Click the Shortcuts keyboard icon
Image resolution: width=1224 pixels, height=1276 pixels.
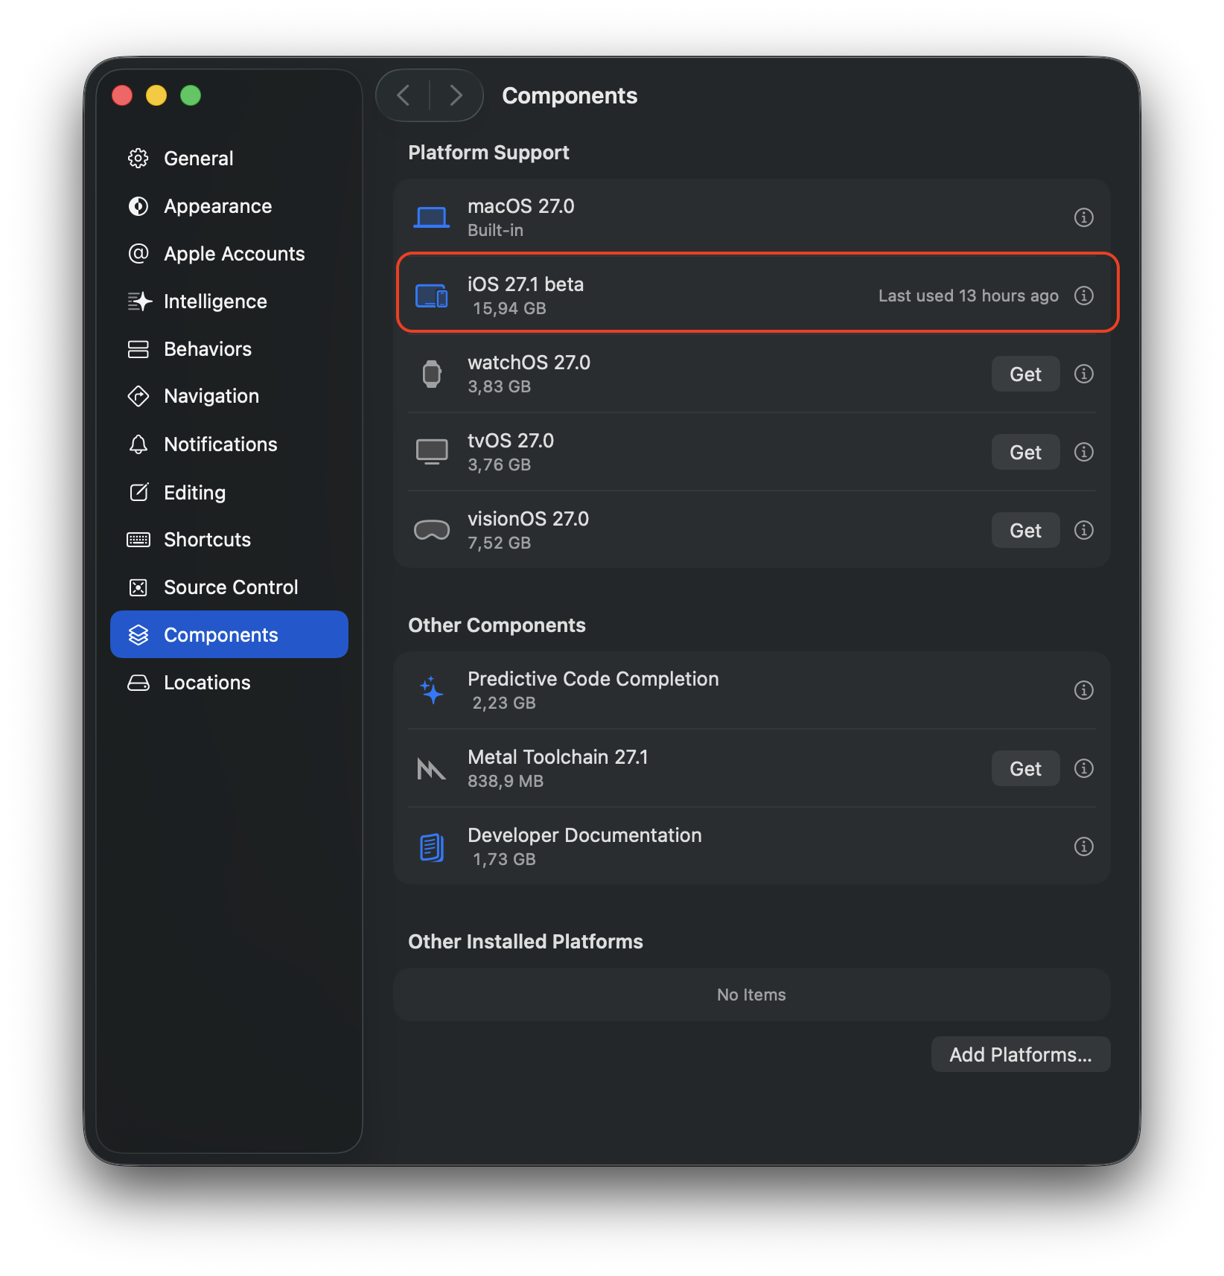tap(138, 540)
